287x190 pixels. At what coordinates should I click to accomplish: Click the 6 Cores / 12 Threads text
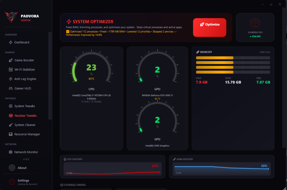[92, 102]
